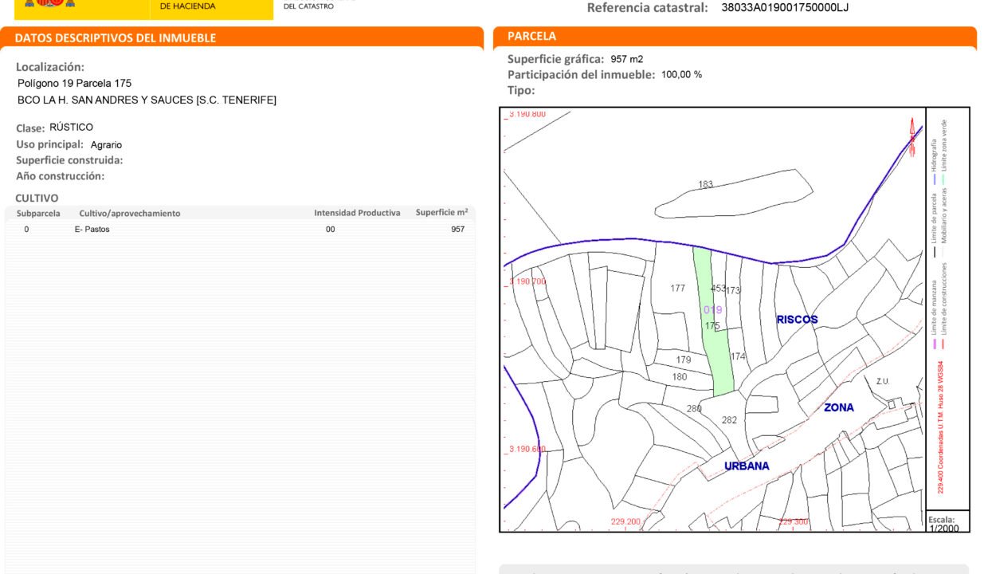The width and height of the screenshot is (988, 574).
Task: Click the 'Hidrografía' legend entry
Action: (x=935, y=155)
